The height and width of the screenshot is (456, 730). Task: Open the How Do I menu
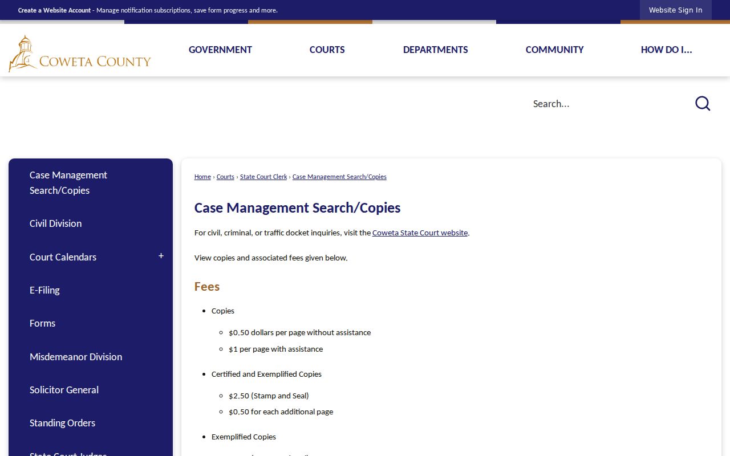coord(667,50)
